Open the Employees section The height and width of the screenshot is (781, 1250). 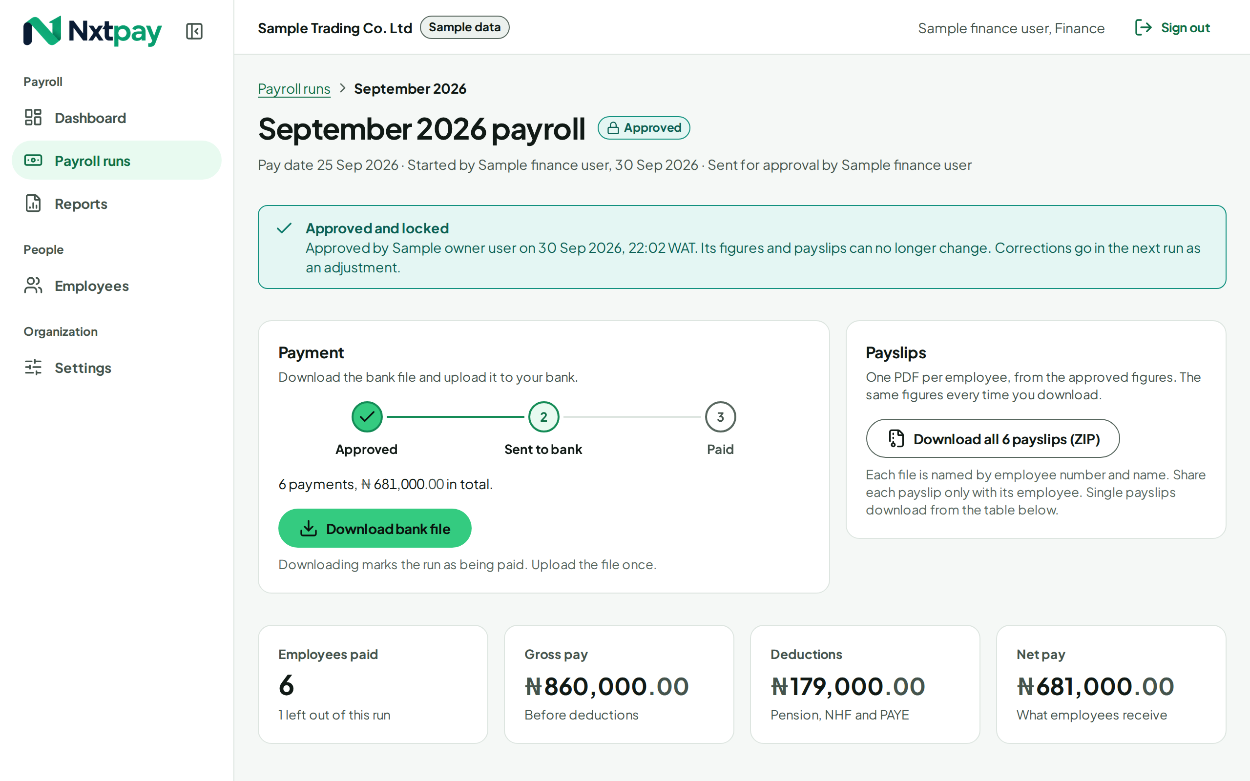pos(116,286)
